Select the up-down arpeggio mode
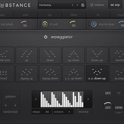This screenshot has width=124, height=124. (x=73, y=55)
